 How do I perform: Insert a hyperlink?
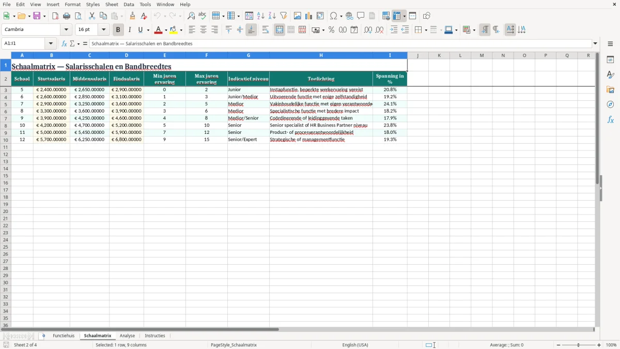click(x=350, y=16)
